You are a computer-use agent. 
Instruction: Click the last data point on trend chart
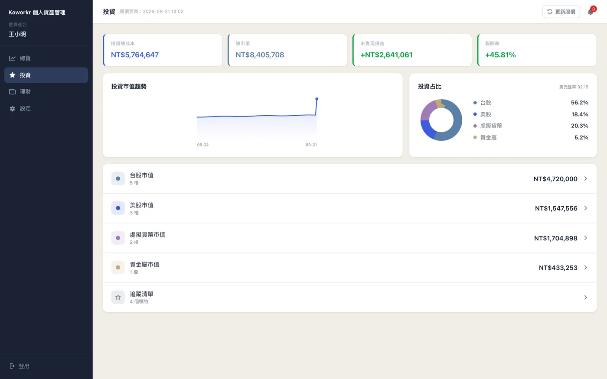(317, 99)
